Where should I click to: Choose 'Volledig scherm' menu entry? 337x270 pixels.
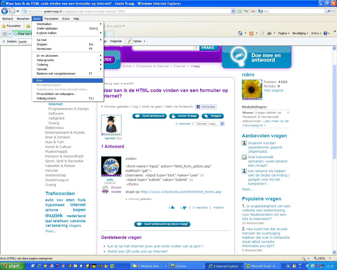[x=46, y=98]
